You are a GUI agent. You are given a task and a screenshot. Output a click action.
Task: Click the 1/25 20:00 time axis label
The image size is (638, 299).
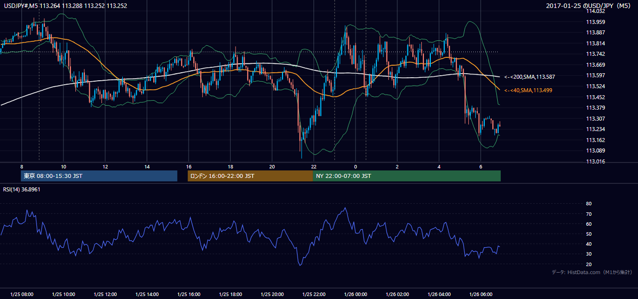click(272, 295)
